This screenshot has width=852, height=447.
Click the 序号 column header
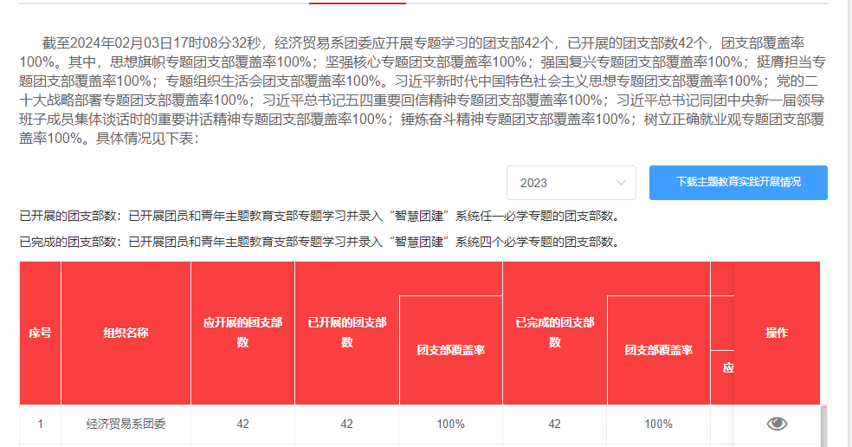pos(40,333)
